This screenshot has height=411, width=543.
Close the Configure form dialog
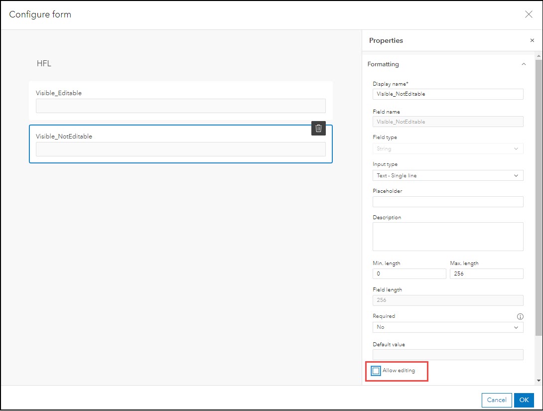coord(529,14)
